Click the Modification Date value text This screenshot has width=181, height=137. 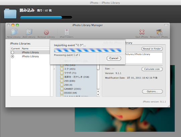tap(142, 78)
